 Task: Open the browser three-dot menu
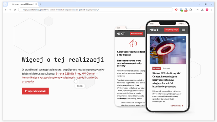[212, 10]
